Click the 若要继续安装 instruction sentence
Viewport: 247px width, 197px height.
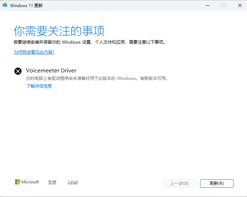pyautogui.click(x=90, y=42)
